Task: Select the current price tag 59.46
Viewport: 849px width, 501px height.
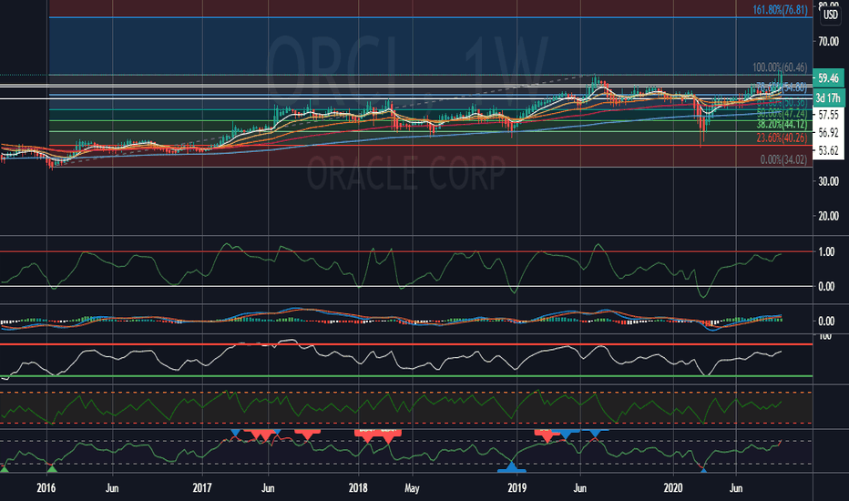Action: pos(828,78)
